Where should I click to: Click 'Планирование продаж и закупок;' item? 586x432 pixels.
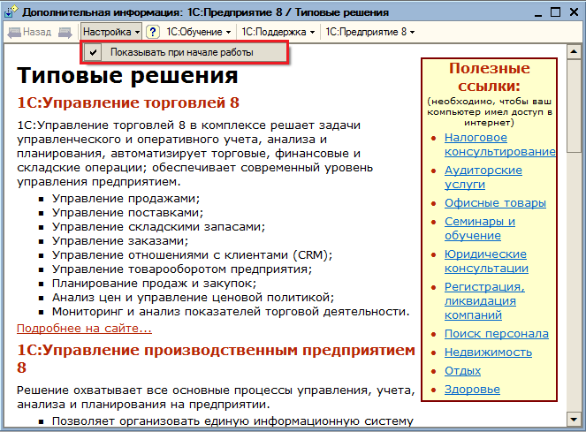click(x=155, y=284)
